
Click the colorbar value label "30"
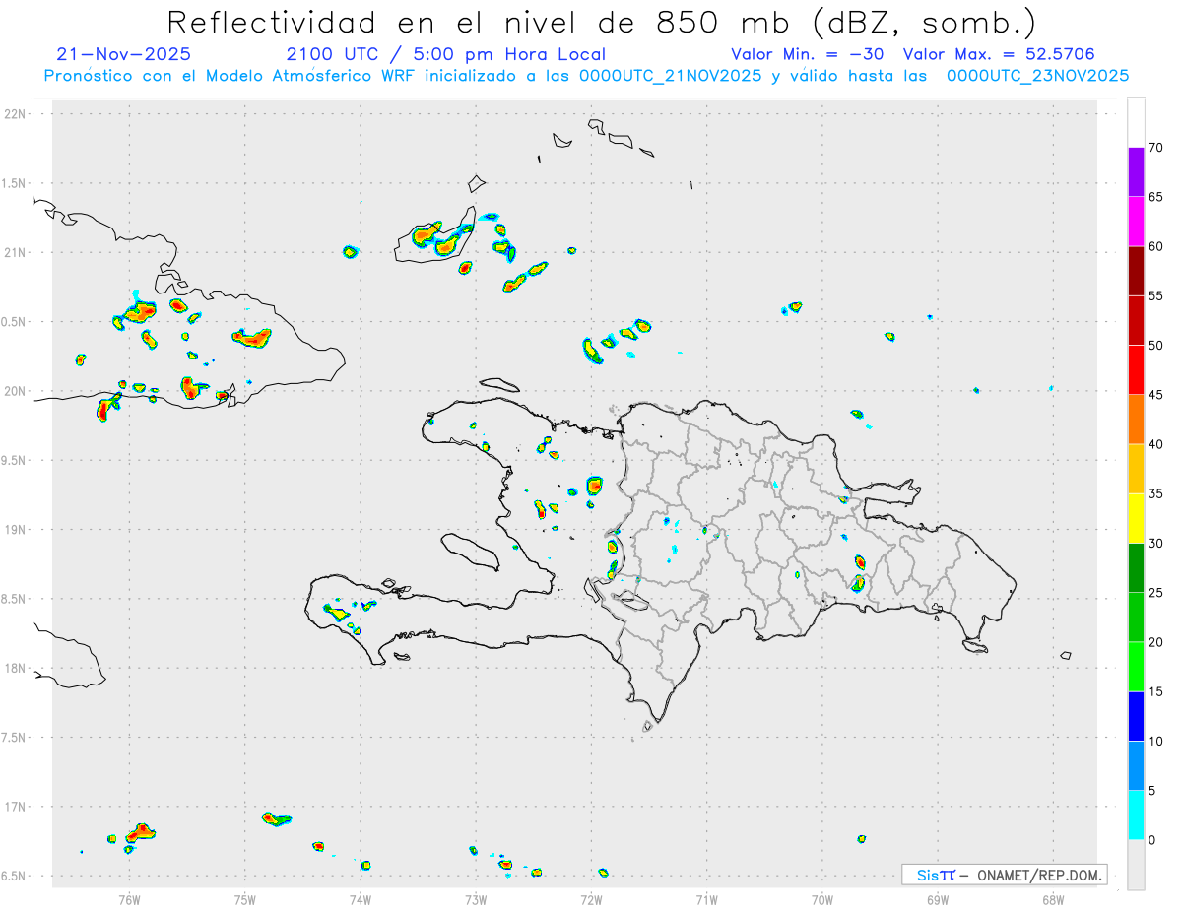(x=1156, y=543)
